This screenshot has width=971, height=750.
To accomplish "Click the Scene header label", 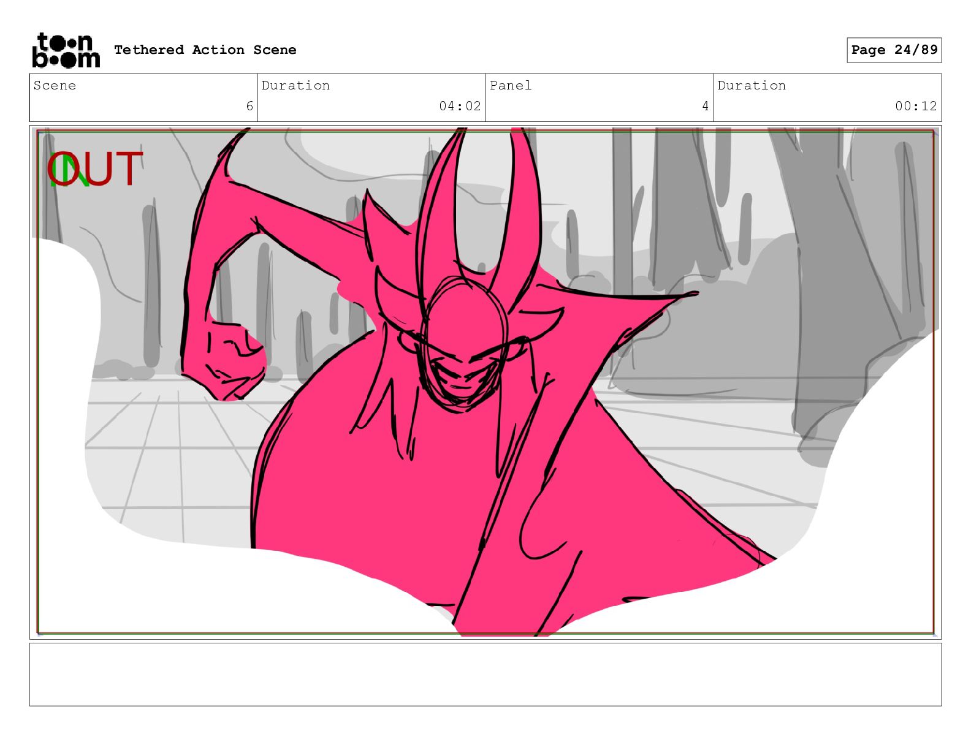I will point(55,86).
